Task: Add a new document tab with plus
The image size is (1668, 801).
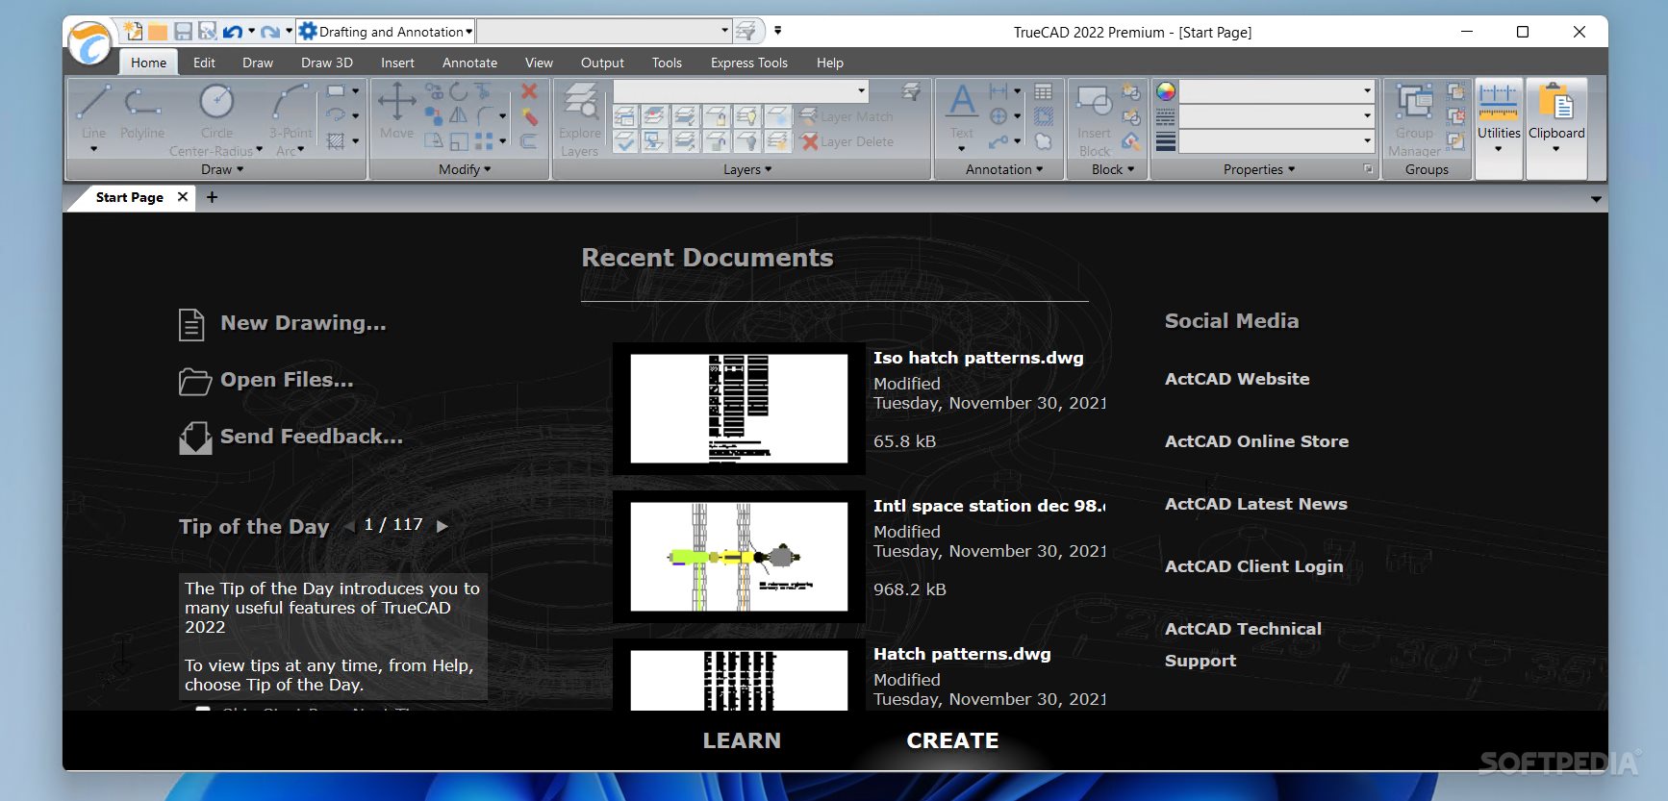Action: [212, 197]
